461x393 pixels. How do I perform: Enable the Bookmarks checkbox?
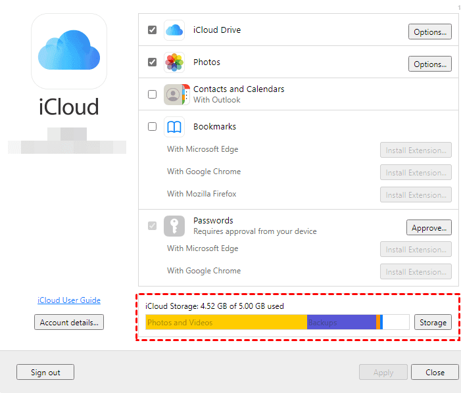coord(153,127)
